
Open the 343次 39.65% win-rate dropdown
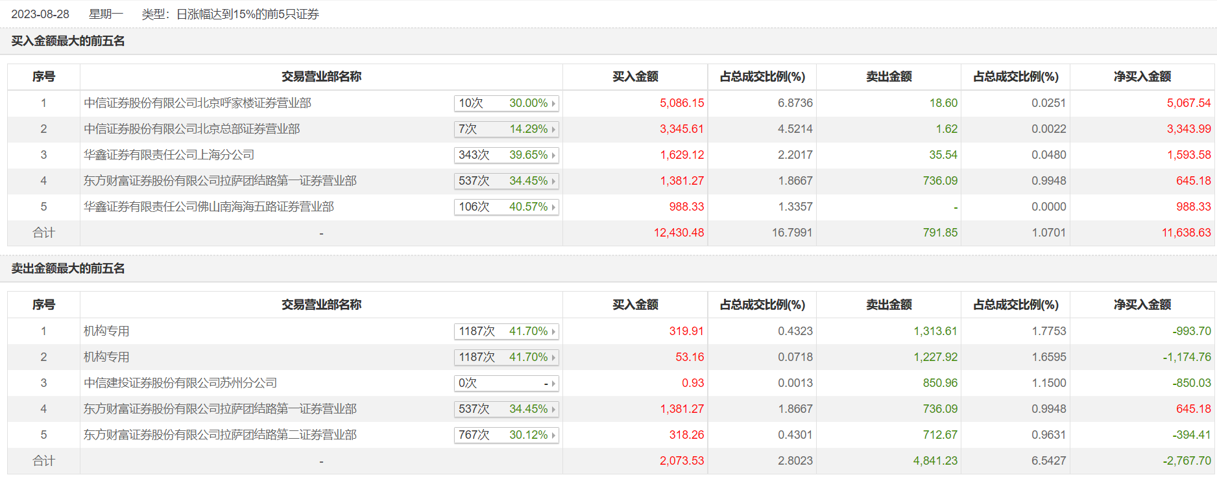click(506, 155)
